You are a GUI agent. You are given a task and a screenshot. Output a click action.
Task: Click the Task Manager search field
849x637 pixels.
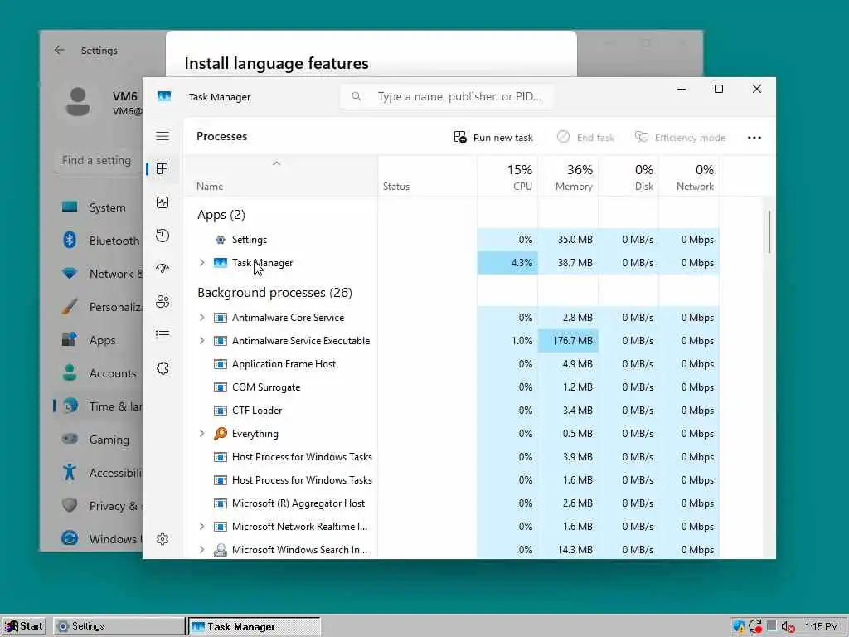(447, 96)
